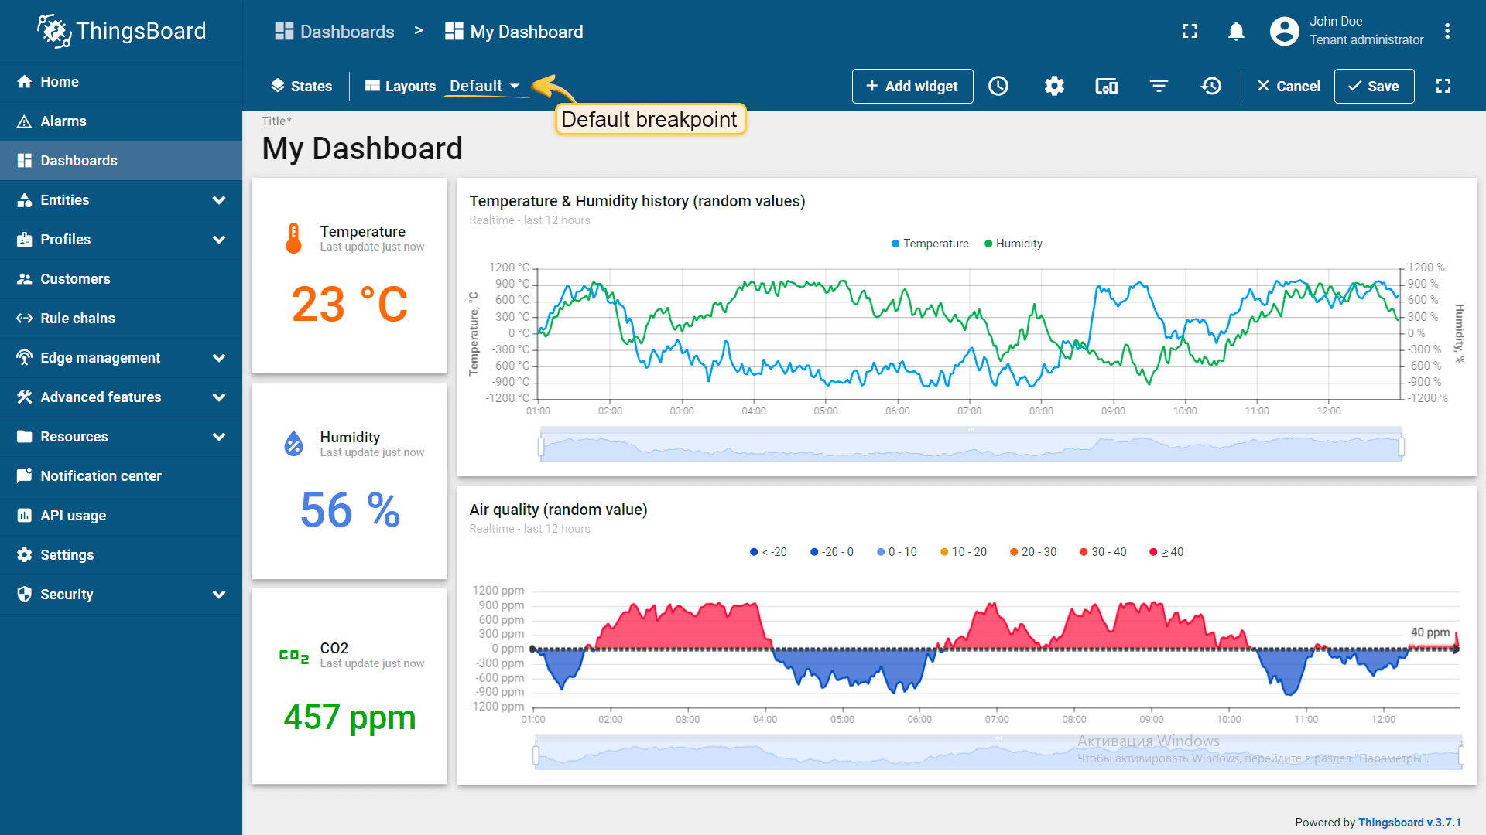Screen dimensions: 1486x835
Task: Toggle Humidity series in chart legend
Action: click(x=1013, y=244)
